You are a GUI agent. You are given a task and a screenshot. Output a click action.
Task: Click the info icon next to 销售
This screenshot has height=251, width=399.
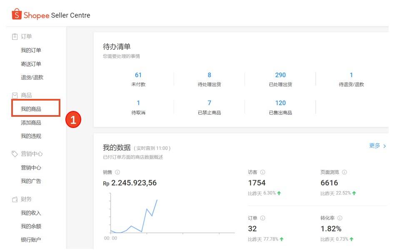coord(117,172)
